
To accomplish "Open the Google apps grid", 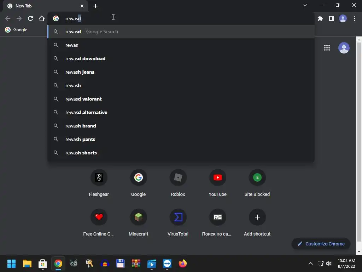I will pos(327,48).
